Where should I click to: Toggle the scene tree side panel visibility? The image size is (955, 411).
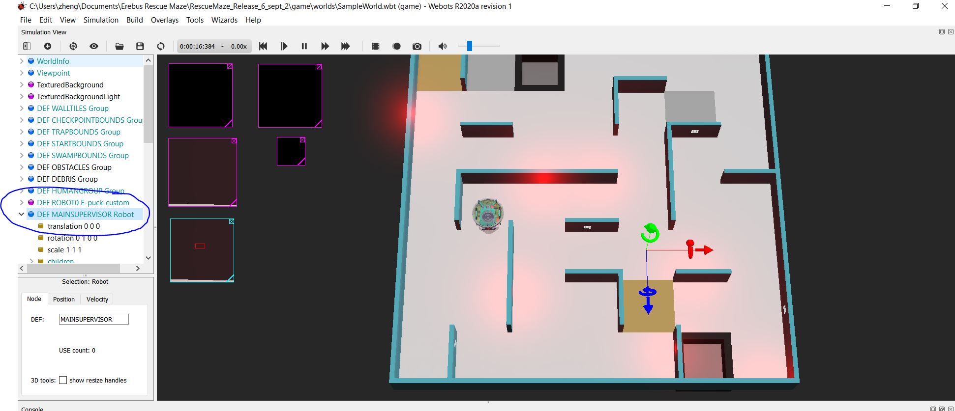click(27, 46)
